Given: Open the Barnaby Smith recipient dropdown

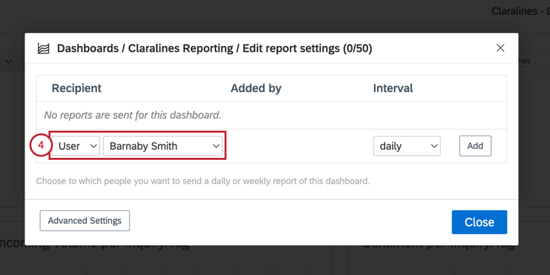Looking at the screenshot, I should (163, 146).
